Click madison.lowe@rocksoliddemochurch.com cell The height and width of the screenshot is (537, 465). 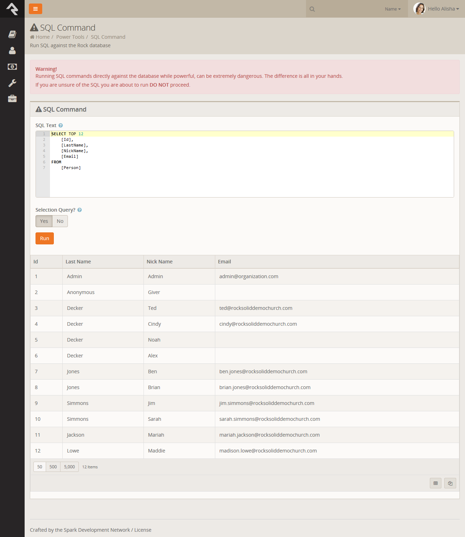(x=337, y=451)
